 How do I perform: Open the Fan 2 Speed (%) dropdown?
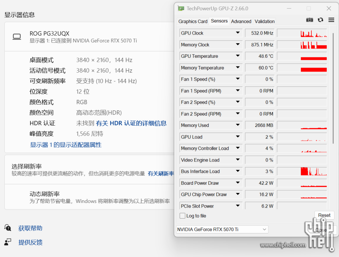pos(238,102)
